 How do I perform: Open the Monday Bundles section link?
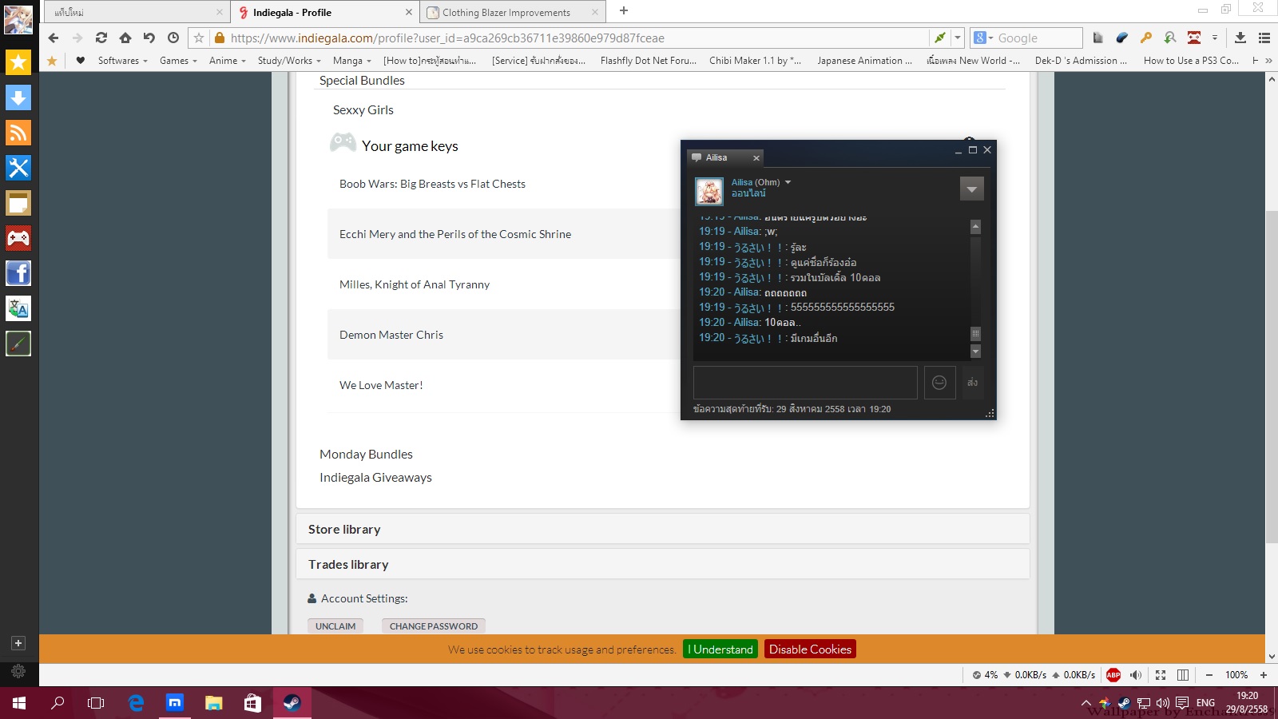[366, 455]
